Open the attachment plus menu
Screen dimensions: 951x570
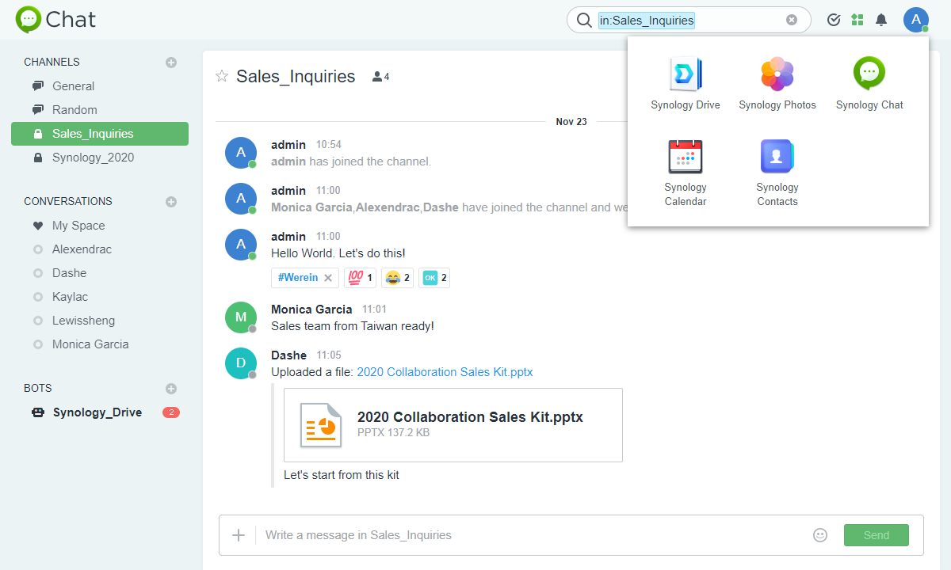pyautogui.click(x=239, y=535)
